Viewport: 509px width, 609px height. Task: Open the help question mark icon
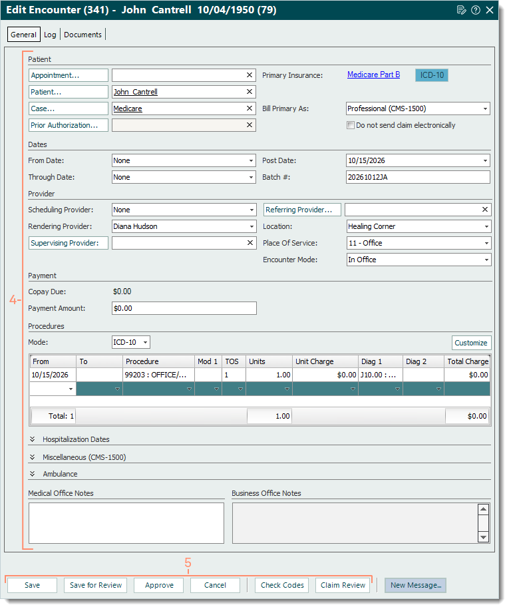(476, 10)
